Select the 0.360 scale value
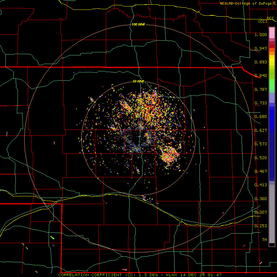This screenshot has width=277, height=277. 261,199
